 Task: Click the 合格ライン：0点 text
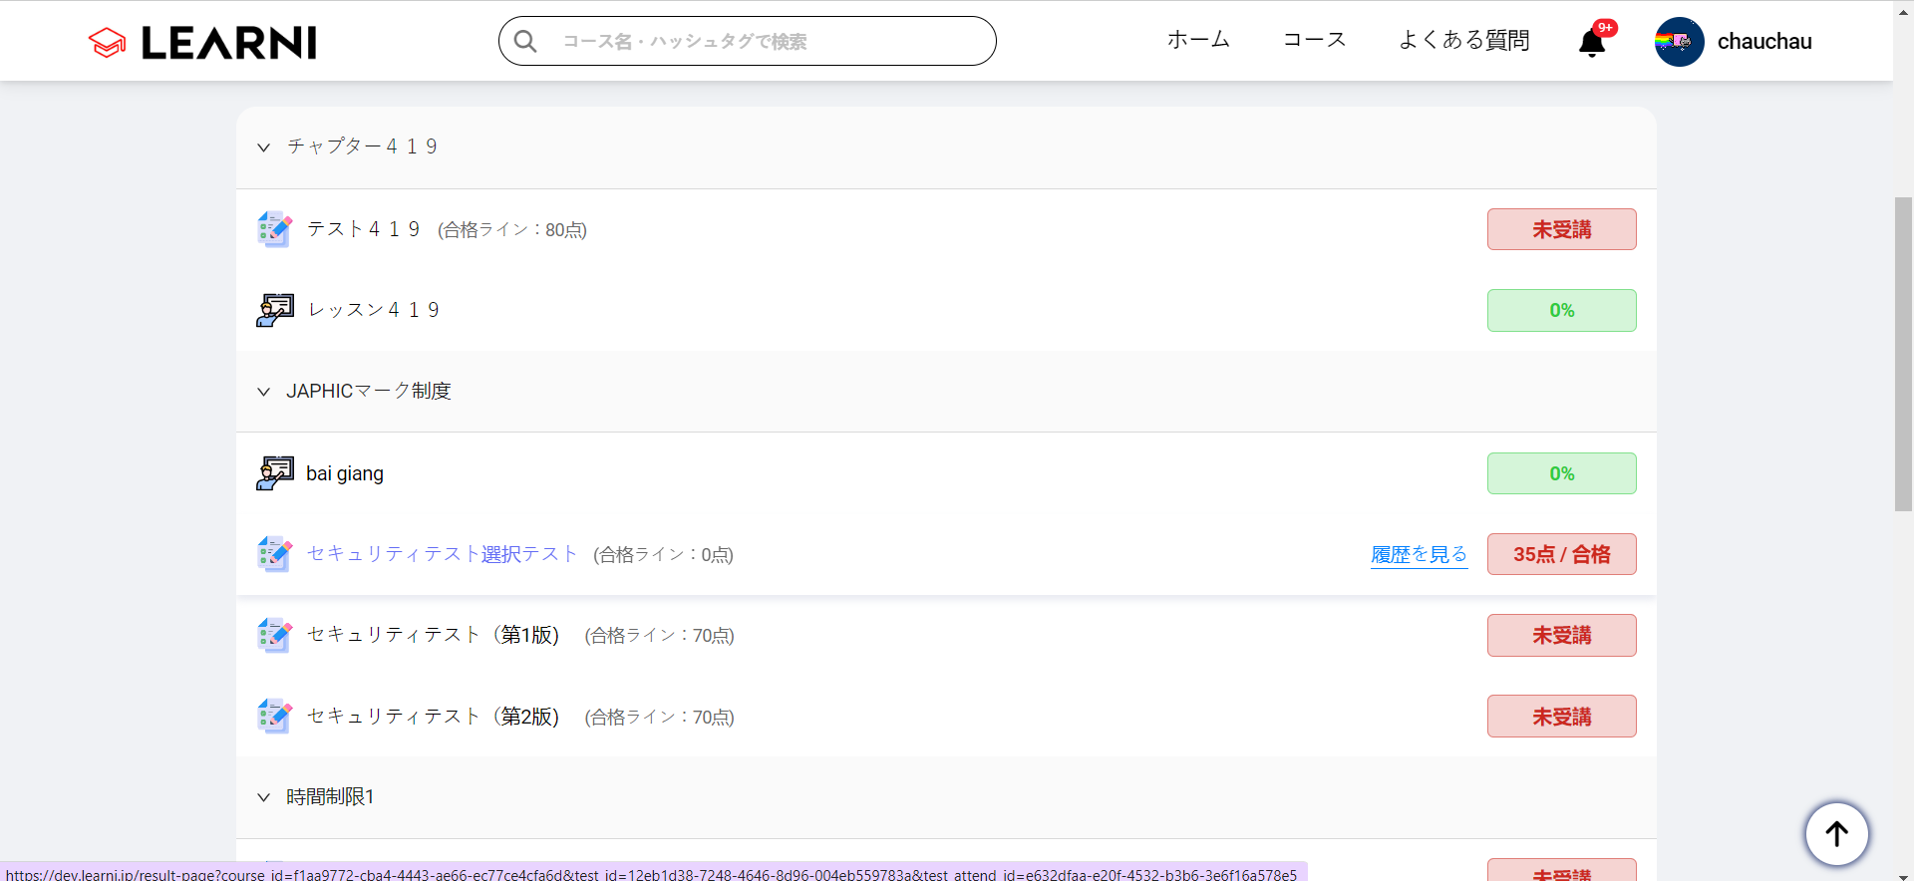(664, 555)
